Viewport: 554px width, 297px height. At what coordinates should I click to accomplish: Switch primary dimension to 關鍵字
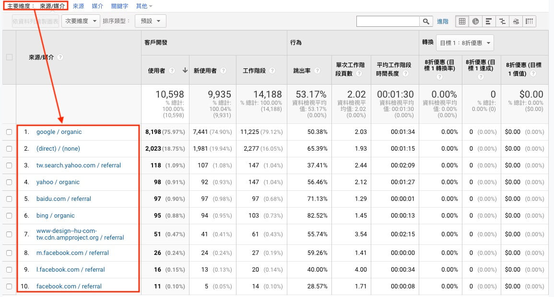coord(119,6)
